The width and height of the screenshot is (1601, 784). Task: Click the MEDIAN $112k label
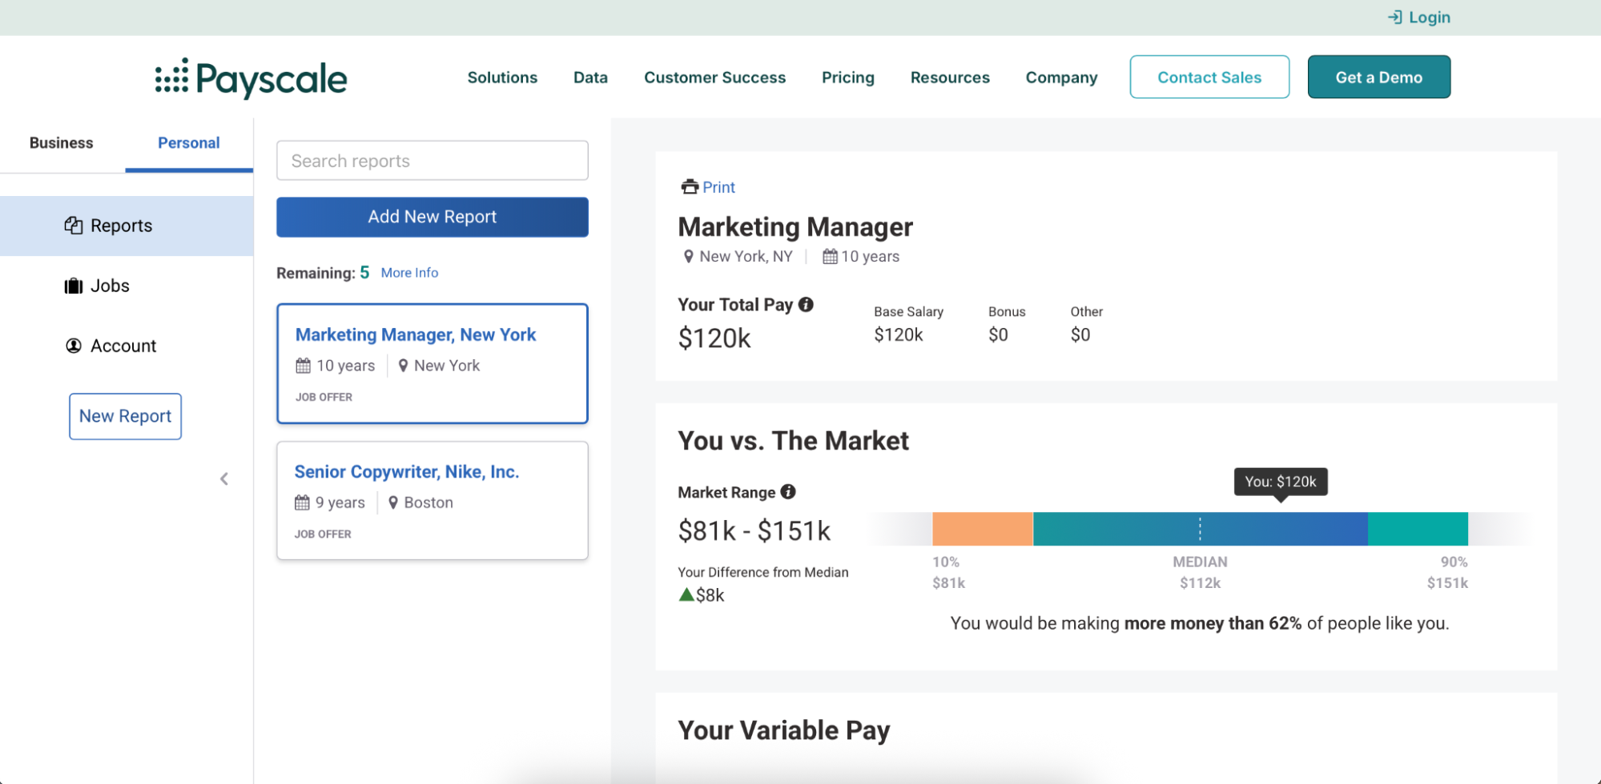[1200, 573]
